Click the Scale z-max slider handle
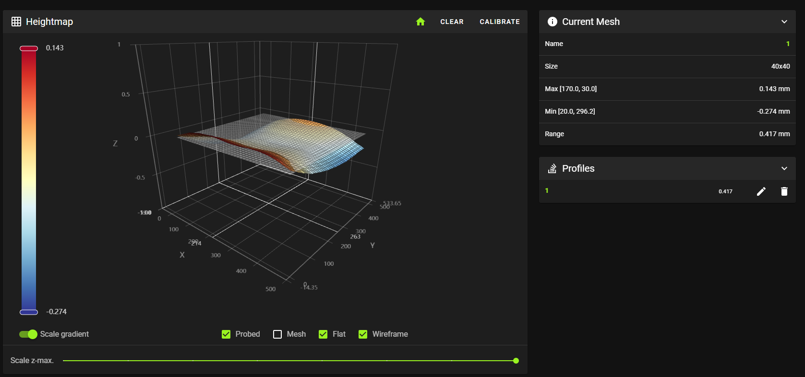Image resolution: width=805 pixels, height=377 pixels. [516, 361]
